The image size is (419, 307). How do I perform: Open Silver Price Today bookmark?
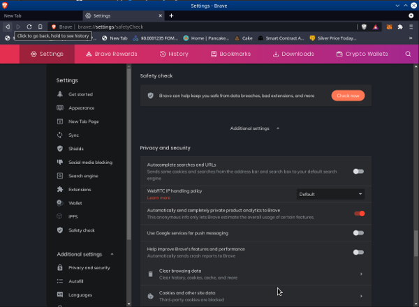(333, 38)
